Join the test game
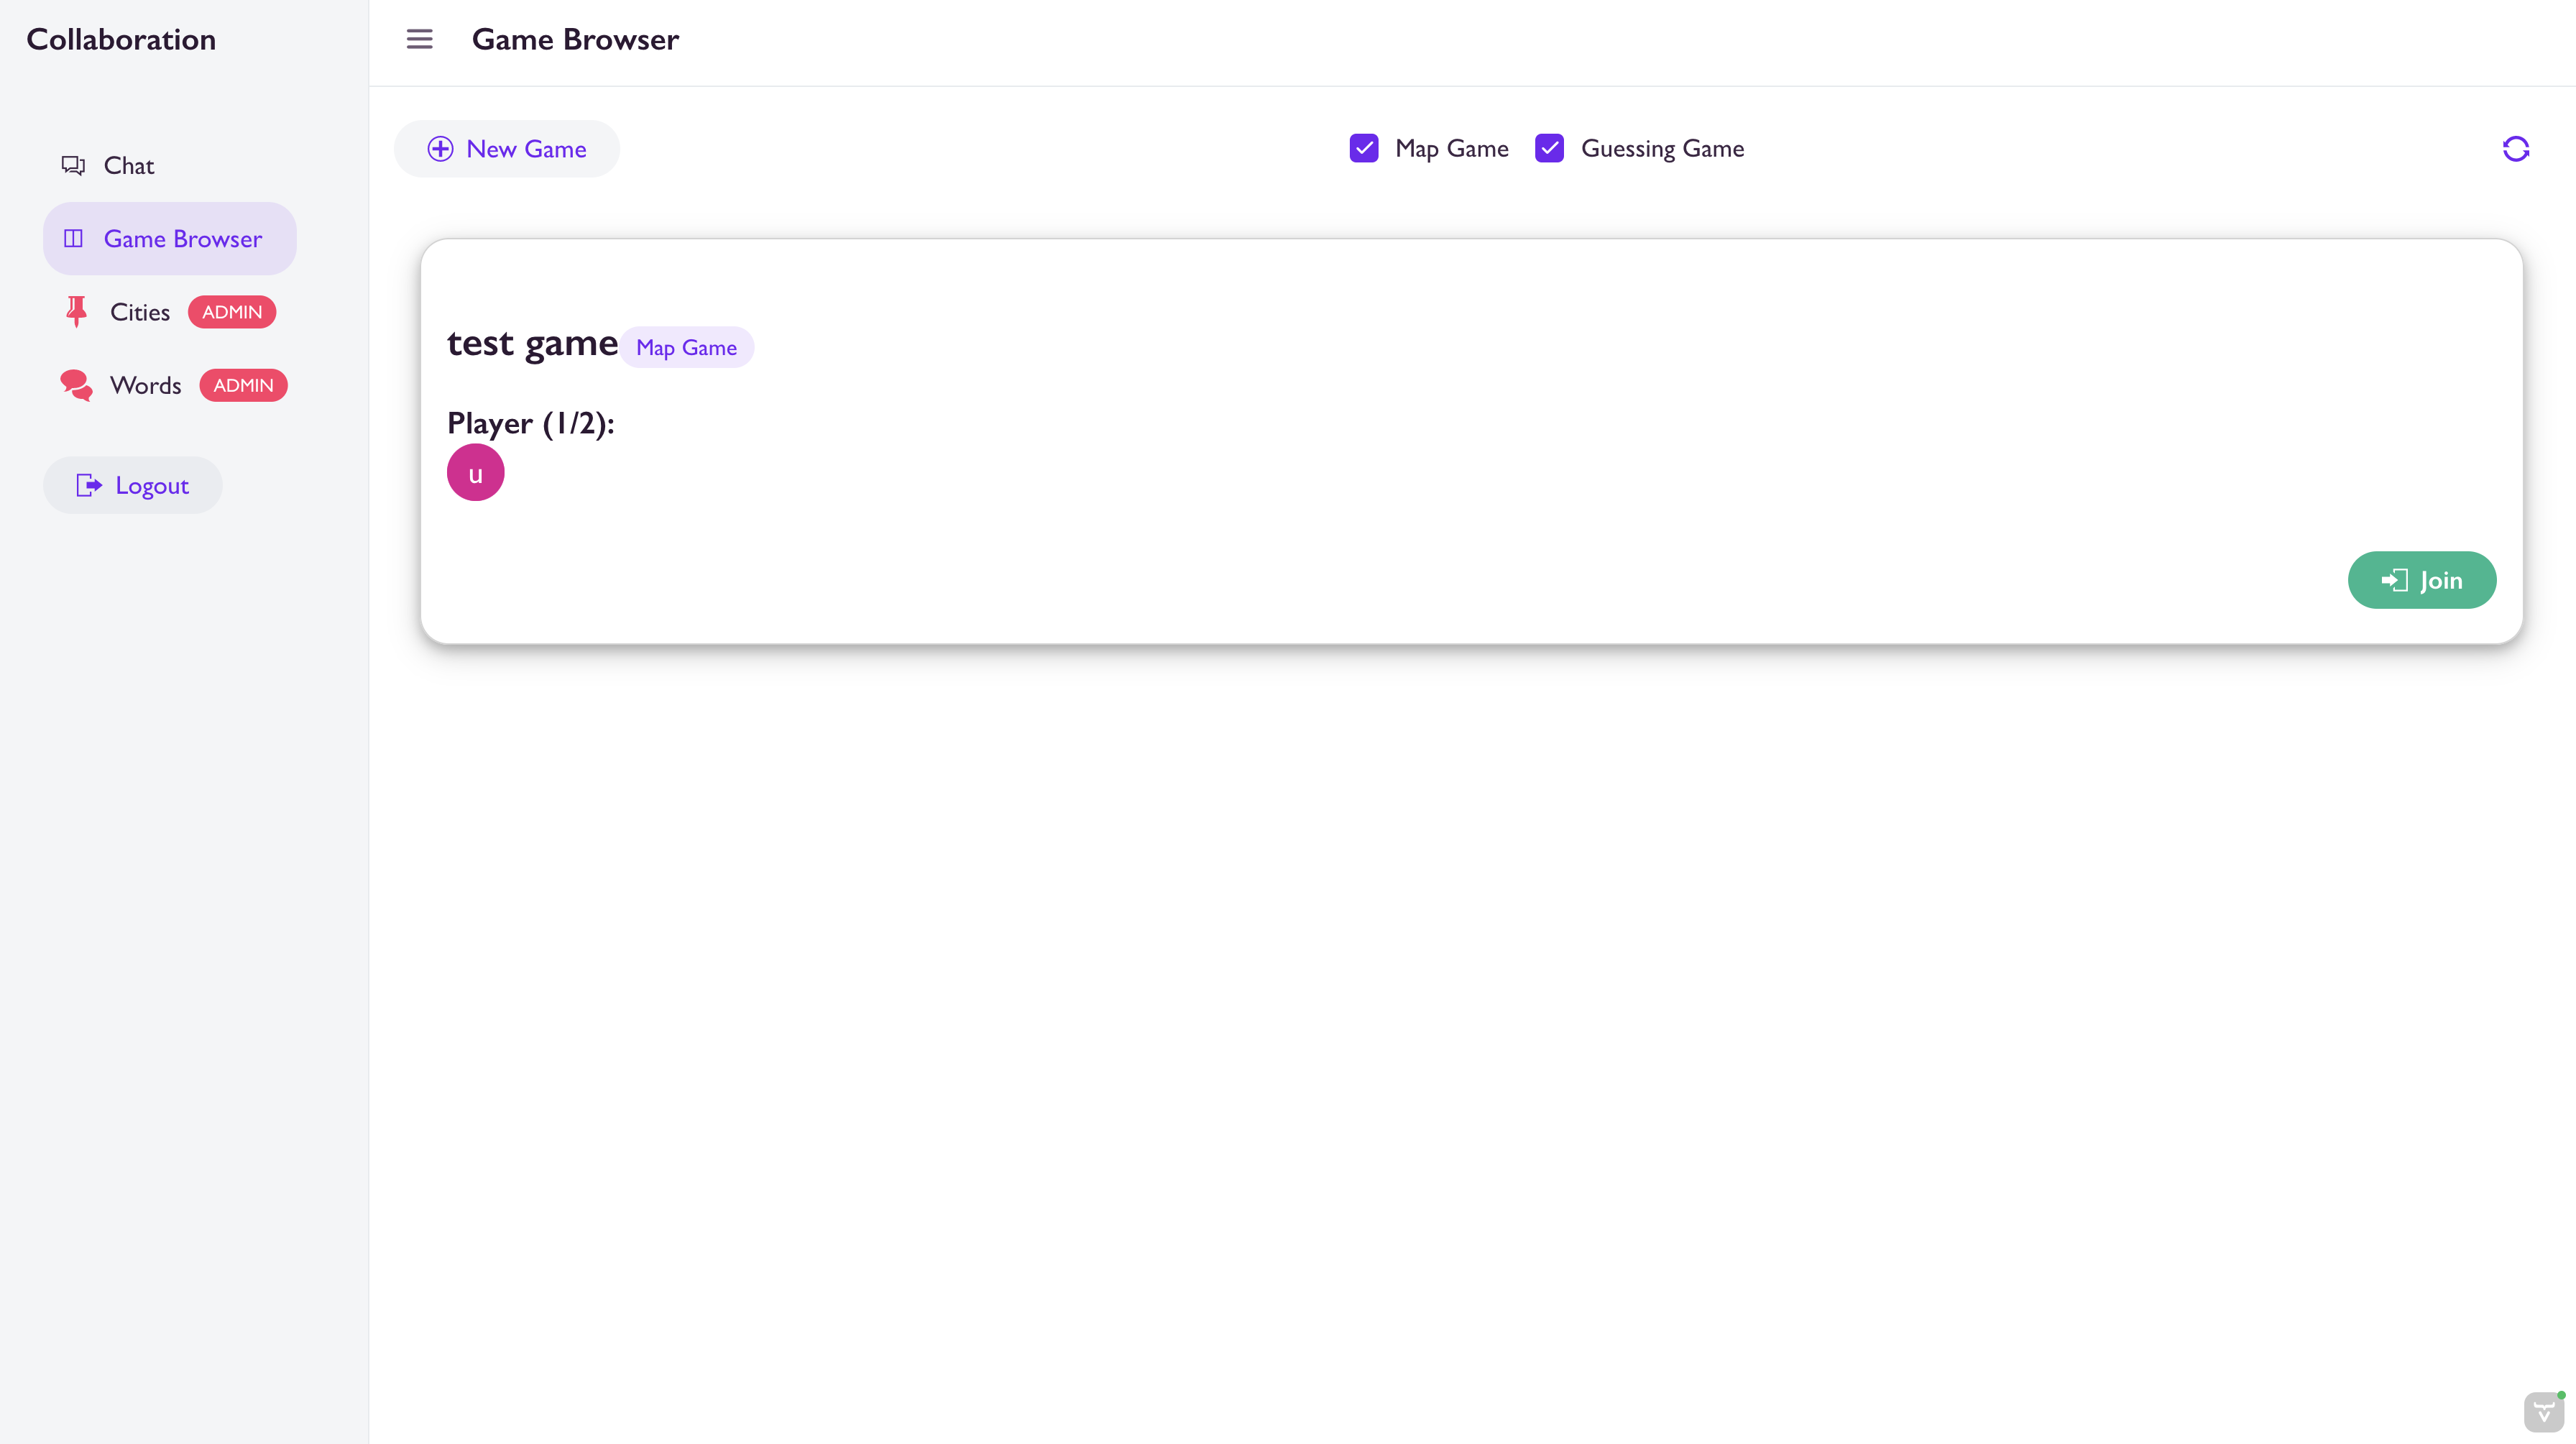2576x1444 pixels. click(2421, 580)
